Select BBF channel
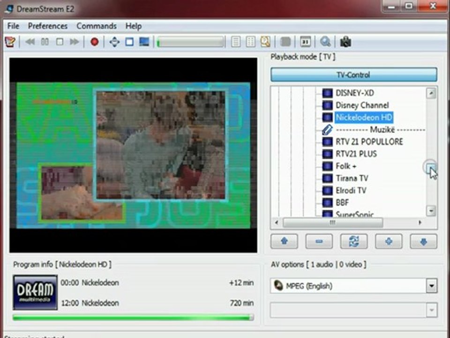 coord(342,203)
